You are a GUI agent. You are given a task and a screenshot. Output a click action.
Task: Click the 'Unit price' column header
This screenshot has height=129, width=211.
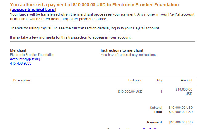point(135,80)
